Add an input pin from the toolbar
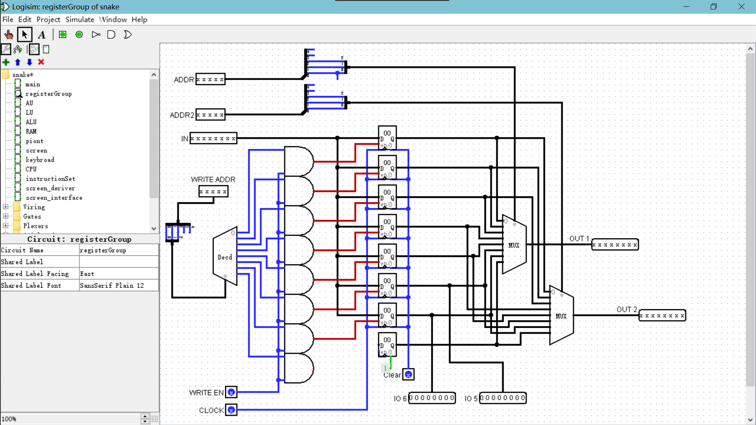The width and height of the screenshot is (756, 425). (63, 35)
